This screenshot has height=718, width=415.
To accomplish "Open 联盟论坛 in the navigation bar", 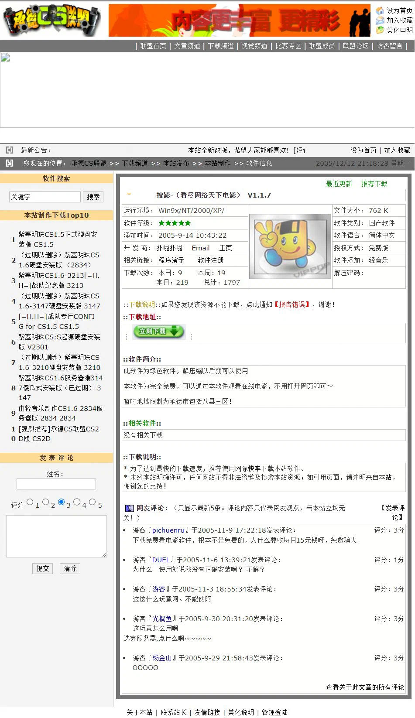I will click(356, 46).
